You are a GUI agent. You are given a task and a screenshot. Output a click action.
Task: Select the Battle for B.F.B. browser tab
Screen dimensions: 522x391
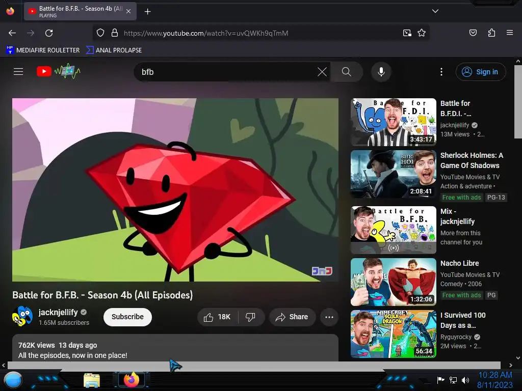click(80, 11)
